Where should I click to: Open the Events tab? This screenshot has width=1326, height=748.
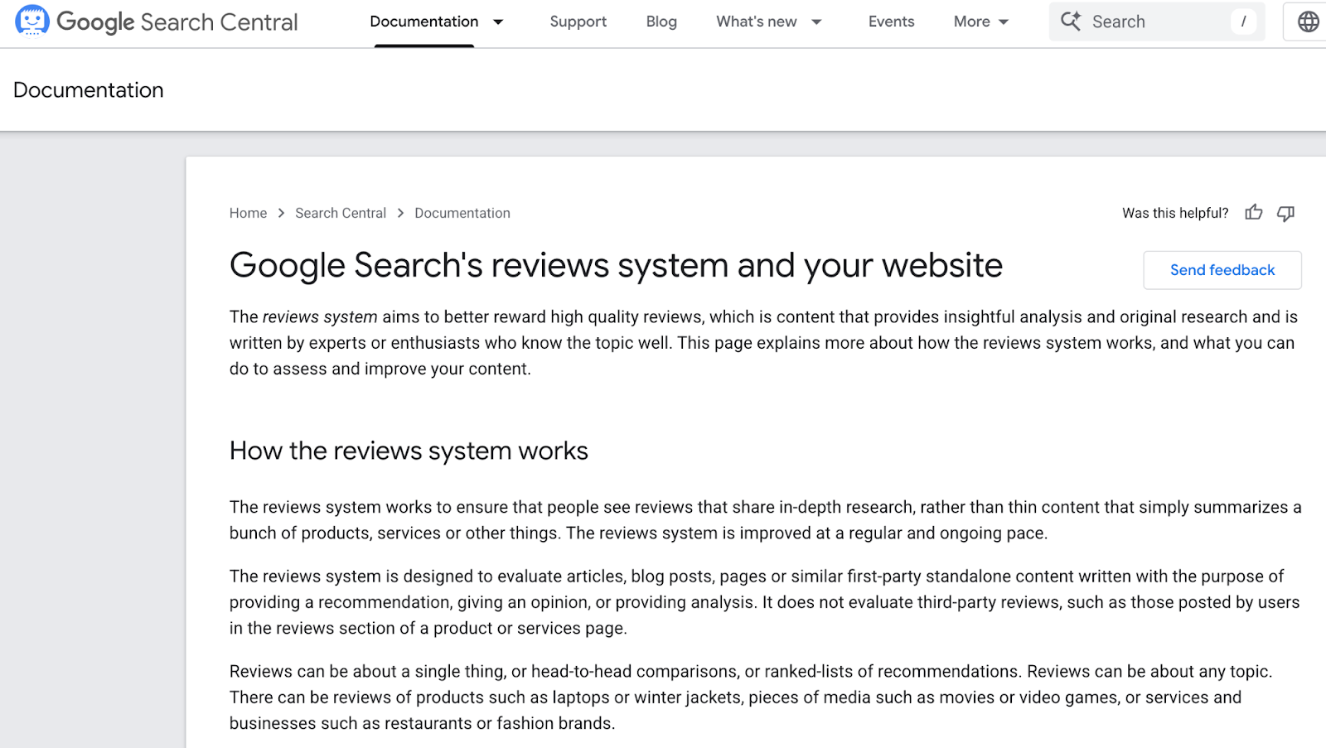pos(892,22)
